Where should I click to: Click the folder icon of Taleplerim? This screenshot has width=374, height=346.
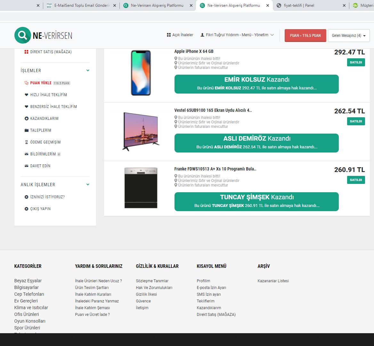[27, 130]
